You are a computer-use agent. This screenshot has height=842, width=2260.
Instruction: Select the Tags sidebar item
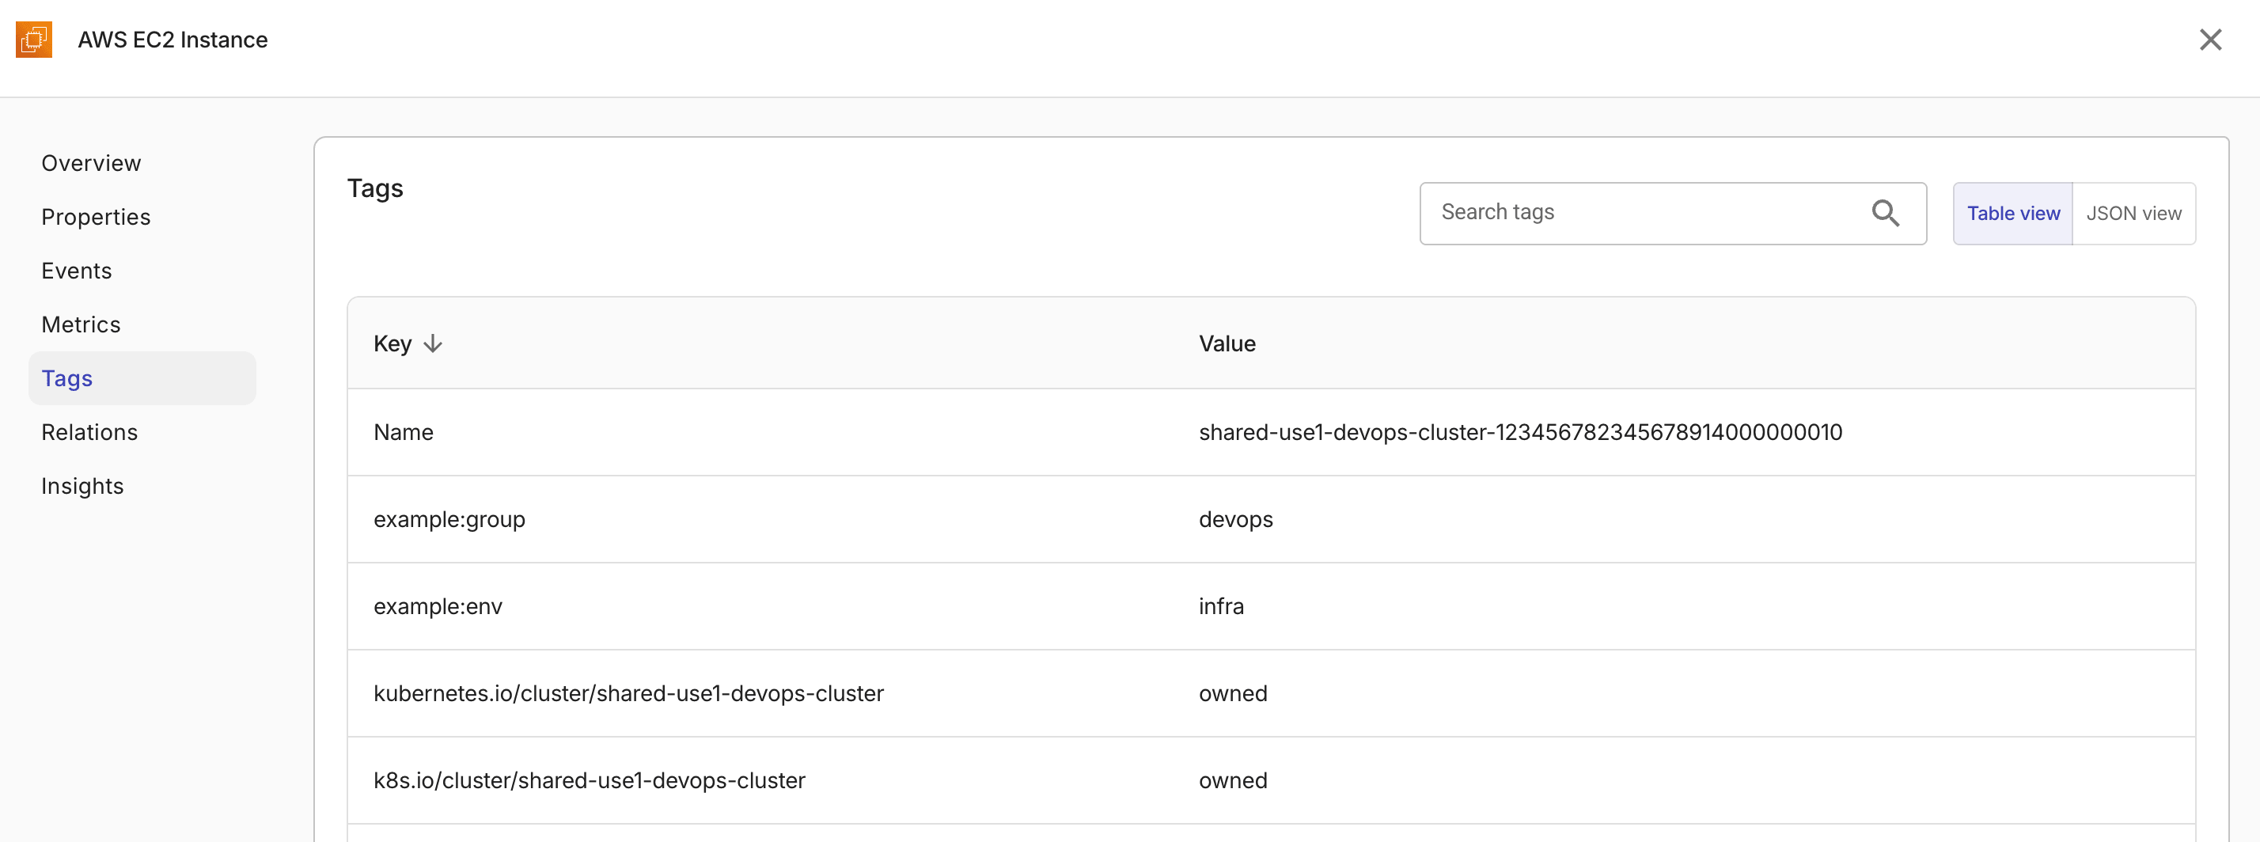click(x=142, y=378)
